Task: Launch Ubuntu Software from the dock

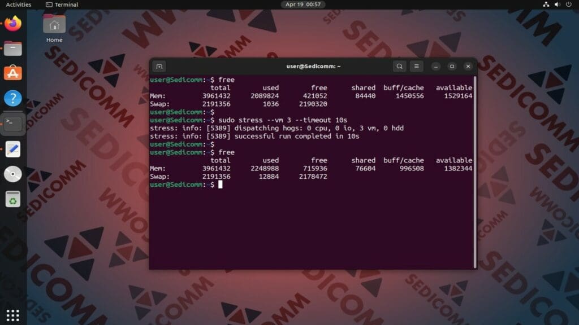Action: 13,73
